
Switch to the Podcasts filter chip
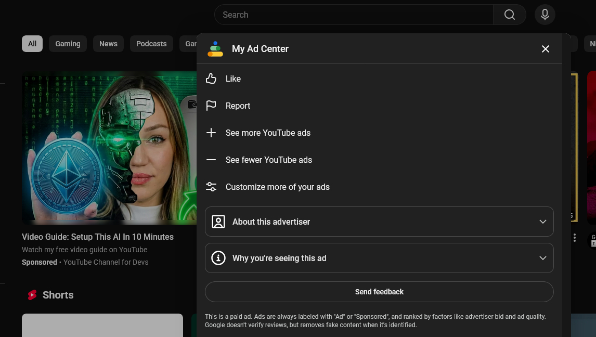(x=151, y=44)
